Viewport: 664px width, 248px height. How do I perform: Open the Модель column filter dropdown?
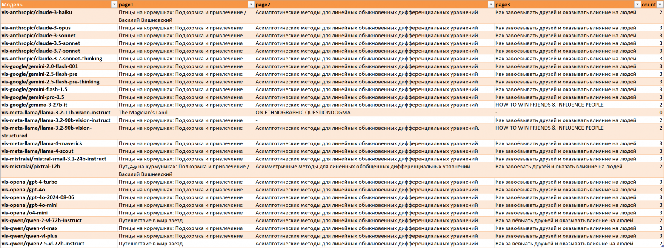[x=114, y=4]
